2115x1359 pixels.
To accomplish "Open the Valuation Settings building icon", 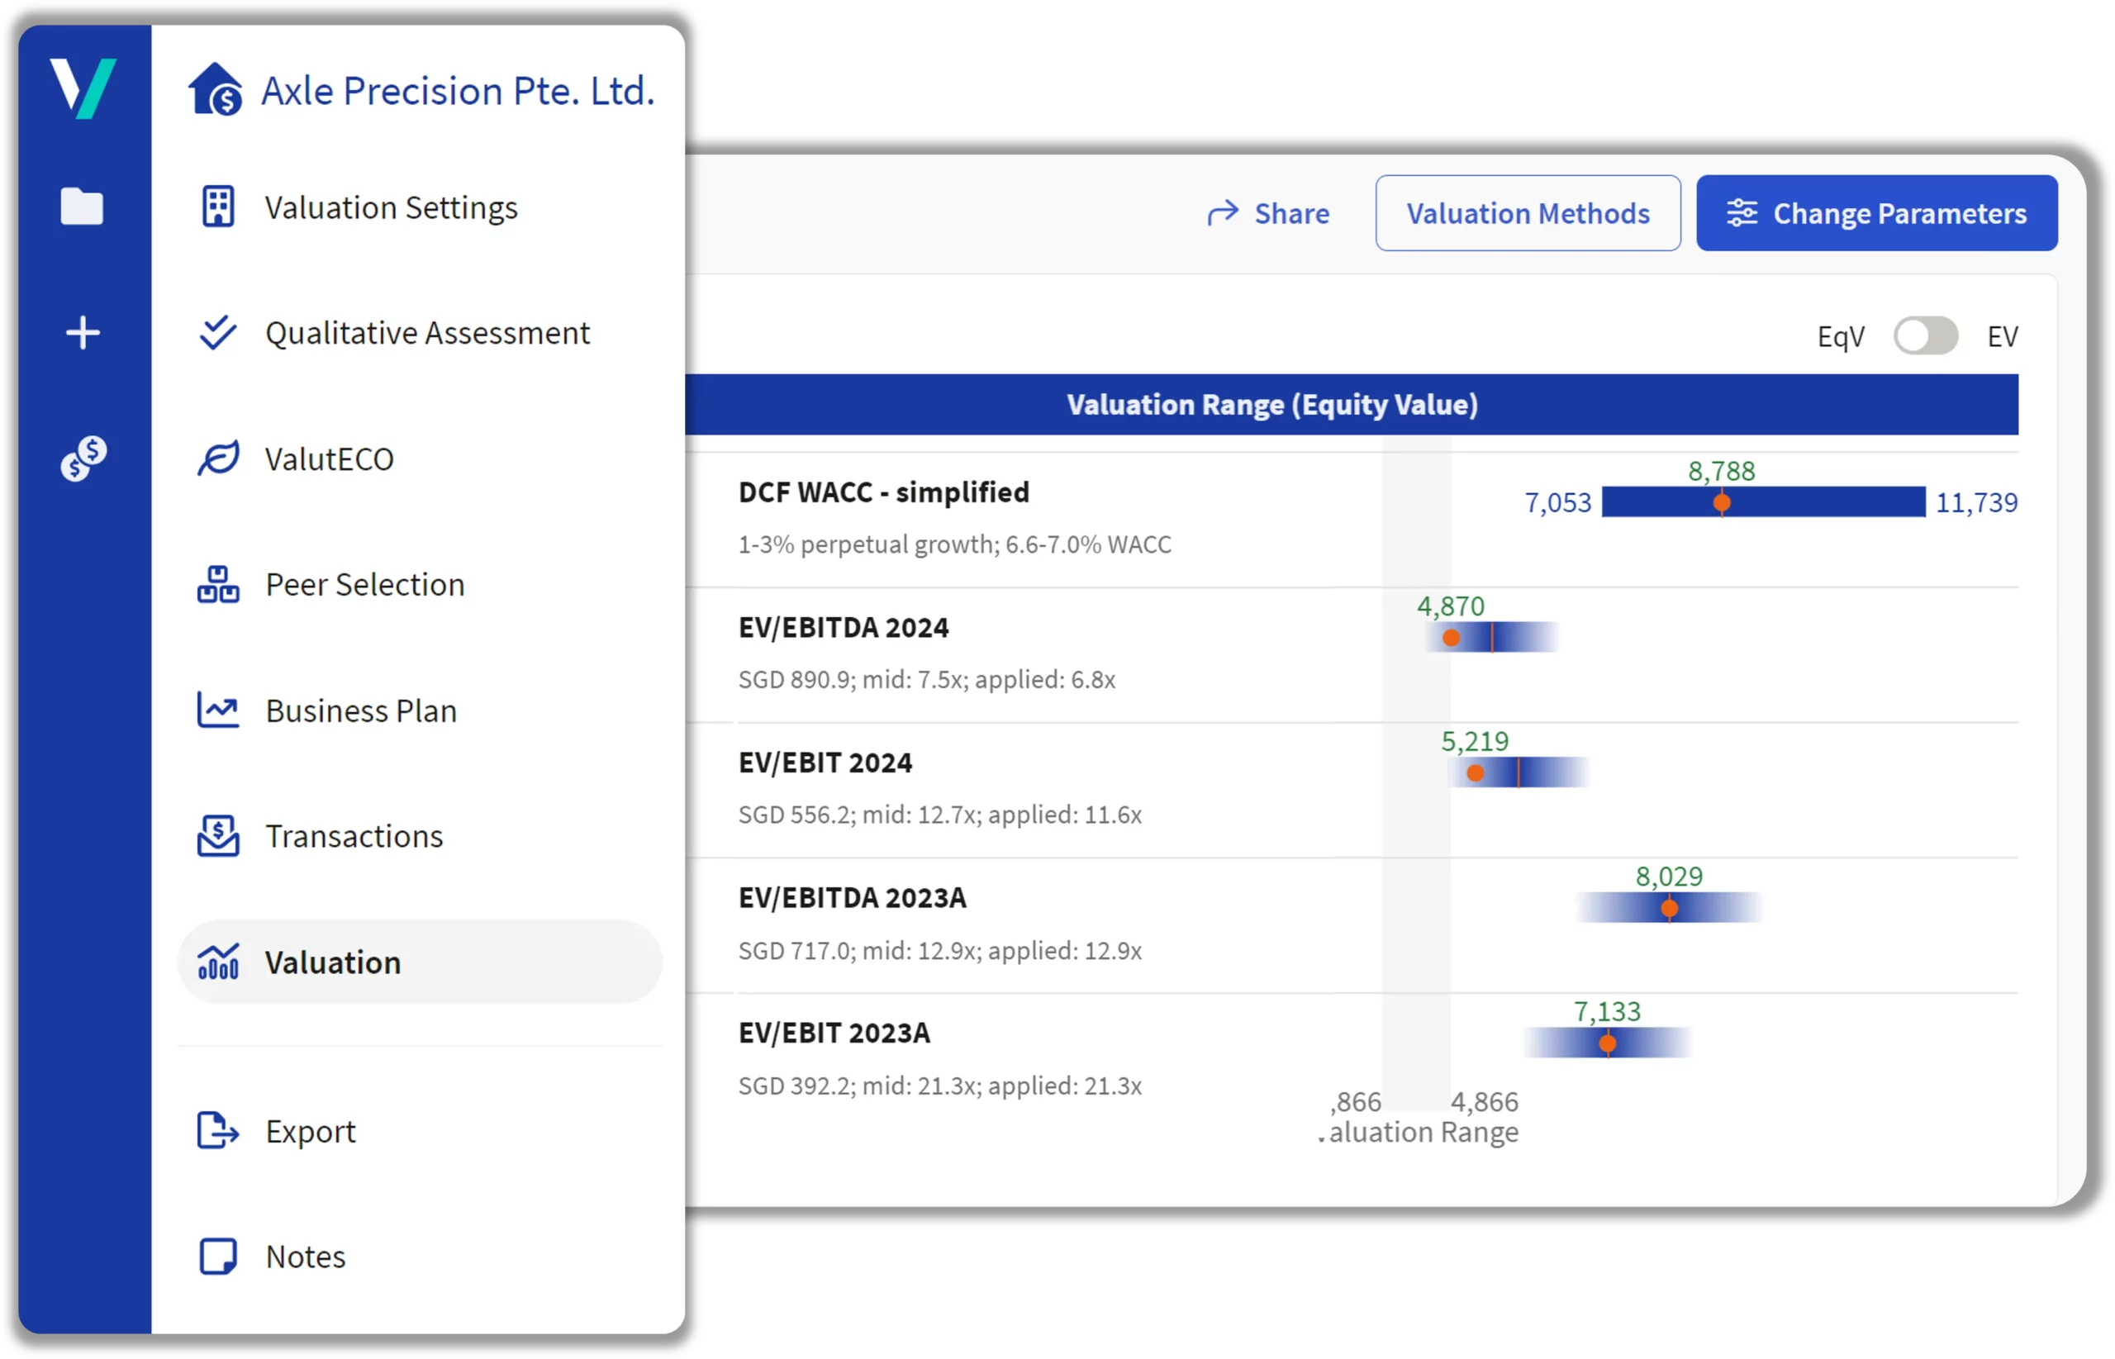I will point(217,207).
